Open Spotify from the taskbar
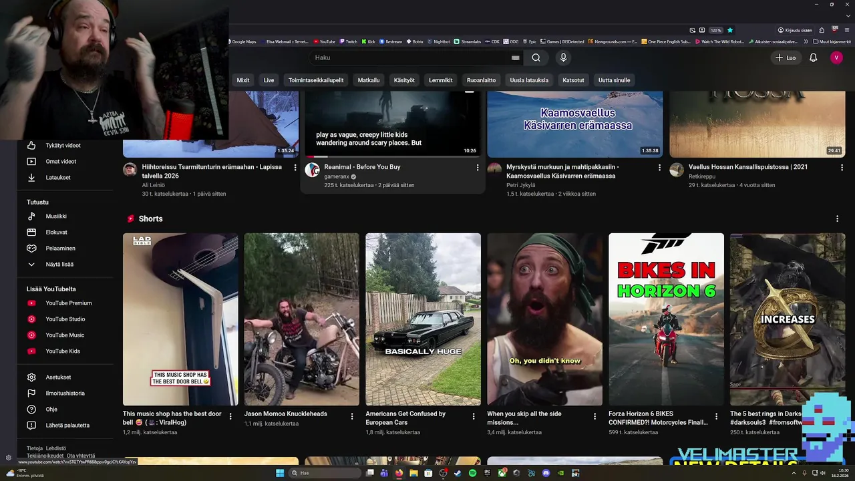Viewport: 855px width, 481px height. pyautogui.click(x=472, y=473)
